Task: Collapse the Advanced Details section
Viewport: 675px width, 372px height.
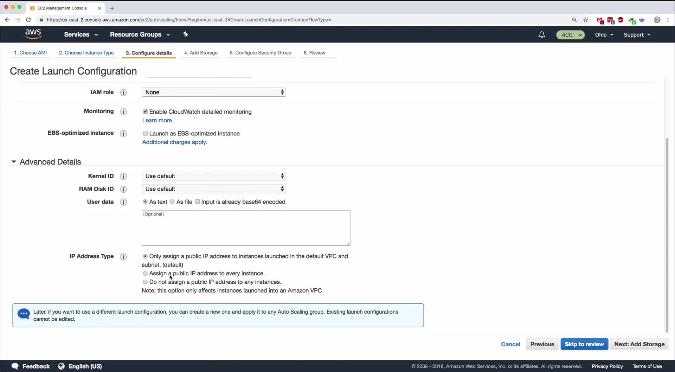Action: click(x=14, y=162)
